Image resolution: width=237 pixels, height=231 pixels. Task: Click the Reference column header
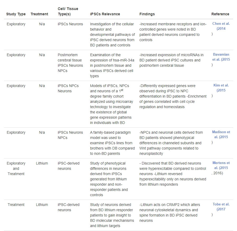click(220, 14)
